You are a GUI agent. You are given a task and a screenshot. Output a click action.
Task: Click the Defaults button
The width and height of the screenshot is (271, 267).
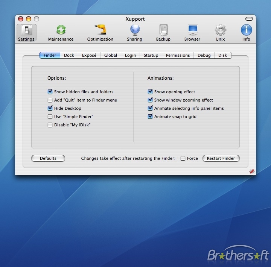(x=48, y=158)
